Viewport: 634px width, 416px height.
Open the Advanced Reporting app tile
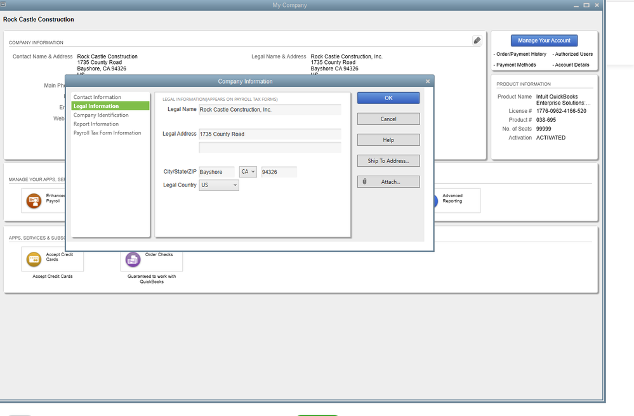pyautogui.click(x=458, y=200)
